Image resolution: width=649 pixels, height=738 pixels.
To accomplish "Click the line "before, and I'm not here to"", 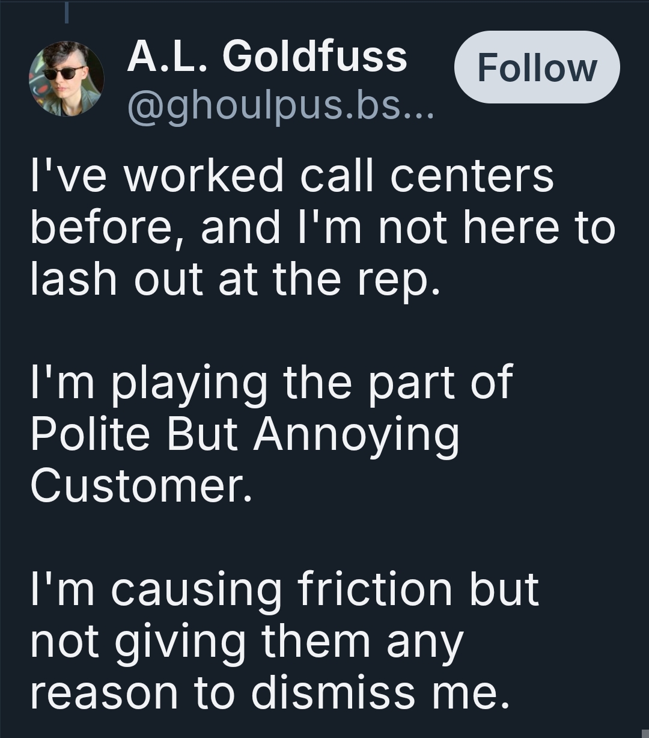I will [x=323, y=228].
